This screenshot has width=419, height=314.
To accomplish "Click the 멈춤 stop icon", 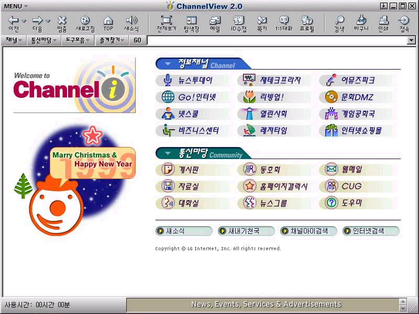I will pyautogui.click(x=62, y=20).
